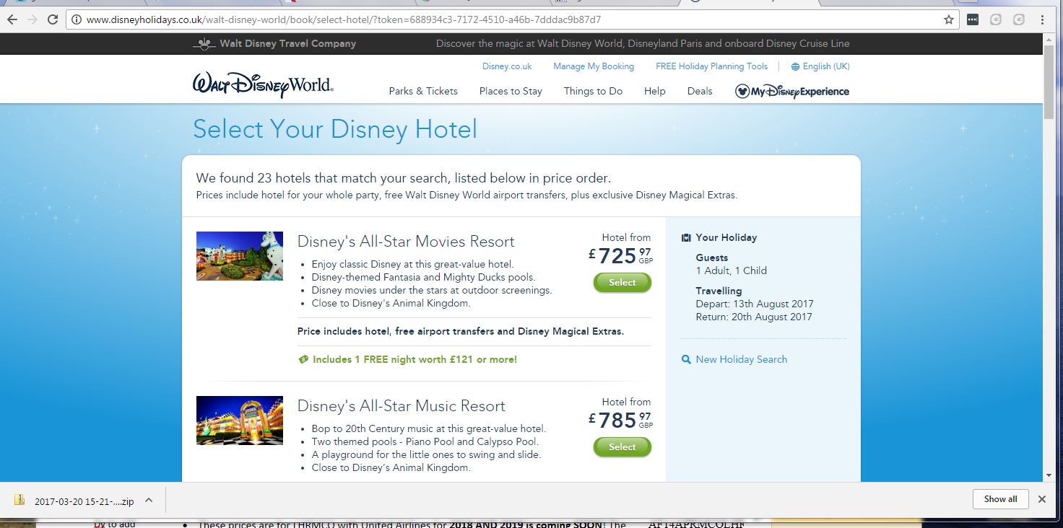Click 'Disney movies under the stars' bullet
Screen dimensions: 1063x528
[432, 290]
